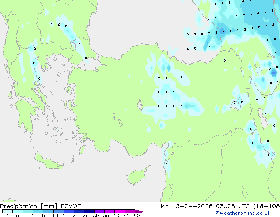The height and width of the screenshot is (217, 280).
Task: Click the '0.1' legend scale label
Action: 5,215
